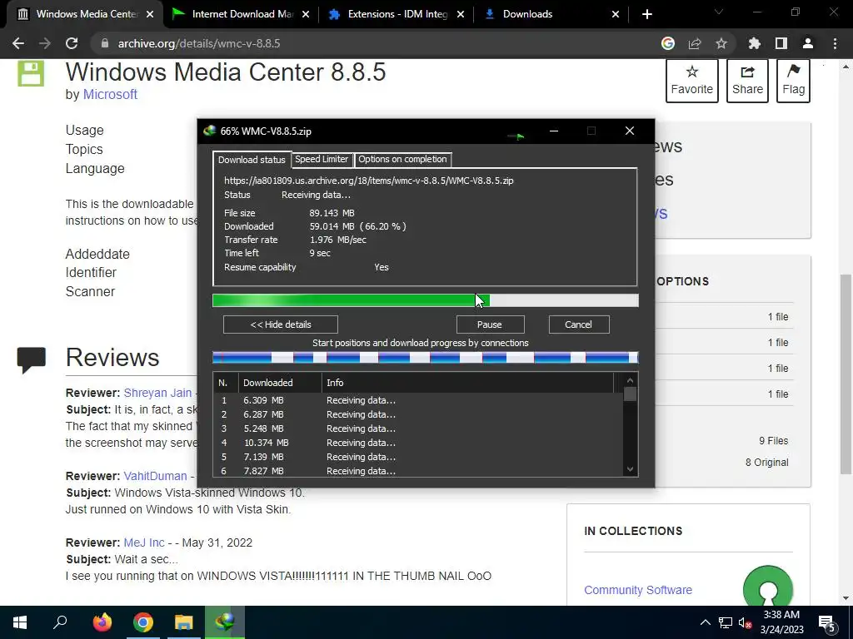Reload the archive.org page
The height and width of the screenshot is (639, 853).
click(x=72, y=43)
